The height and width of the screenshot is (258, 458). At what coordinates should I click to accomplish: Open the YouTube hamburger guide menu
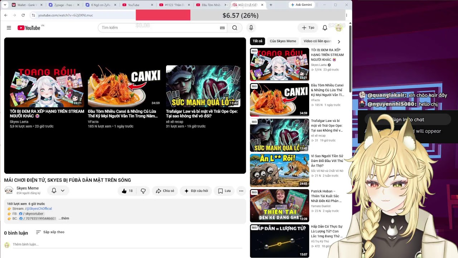pos(9,28)
